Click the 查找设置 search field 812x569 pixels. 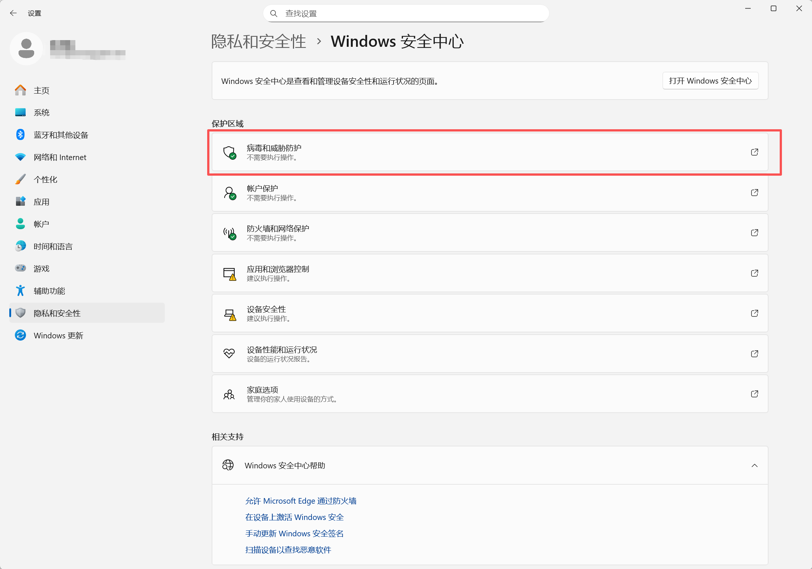(x=406, y=14)
